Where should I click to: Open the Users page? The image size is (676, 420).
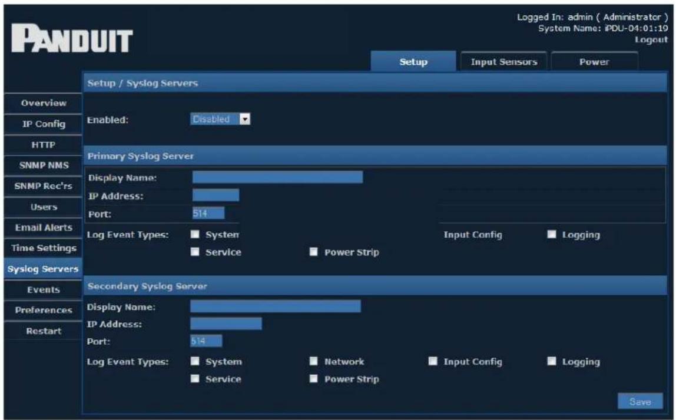[x=44, y=207]
